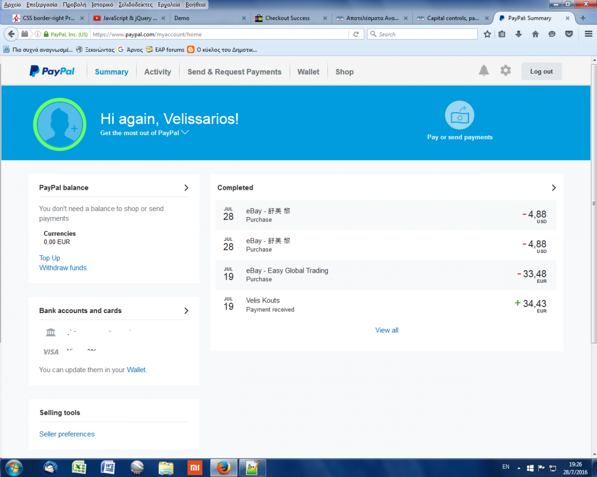Click the Log out button
597x477 pixels.
pyautogui.click(x=541, y=72)
